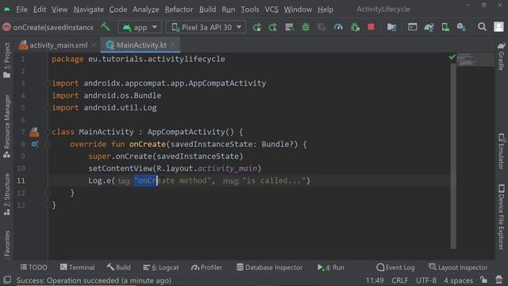
Task: Toggle the Device File Explorer panel
Action: tap(501, 217)
